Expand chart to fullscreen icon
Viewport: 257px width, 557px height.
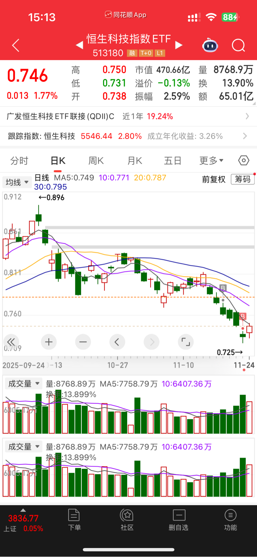point(186,342)
